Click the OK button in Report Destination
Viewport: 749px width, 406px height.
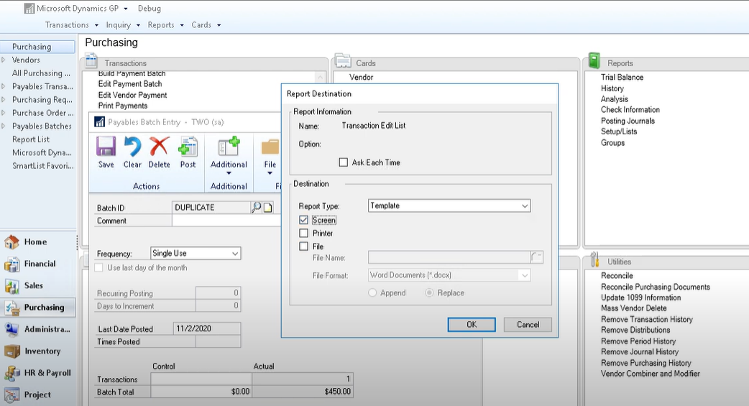(x=472, y=325)
